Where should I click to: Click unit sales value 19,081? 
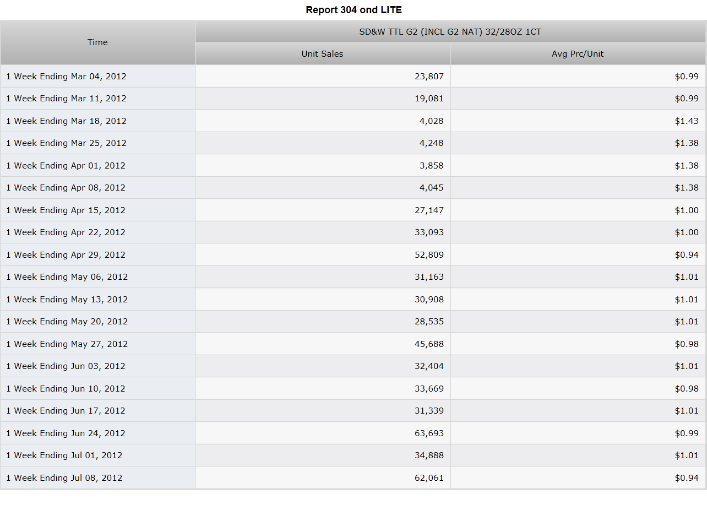click(429, 99)
